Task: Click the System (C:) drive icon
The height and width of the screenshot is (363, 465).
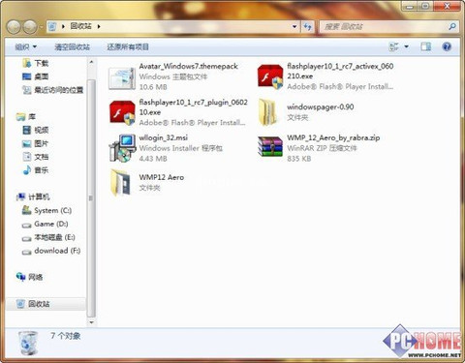Action: (26, 210)
